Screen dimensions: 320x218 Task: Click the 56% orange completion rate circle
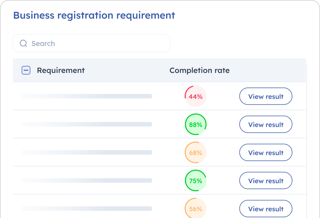tap(195, 209)
